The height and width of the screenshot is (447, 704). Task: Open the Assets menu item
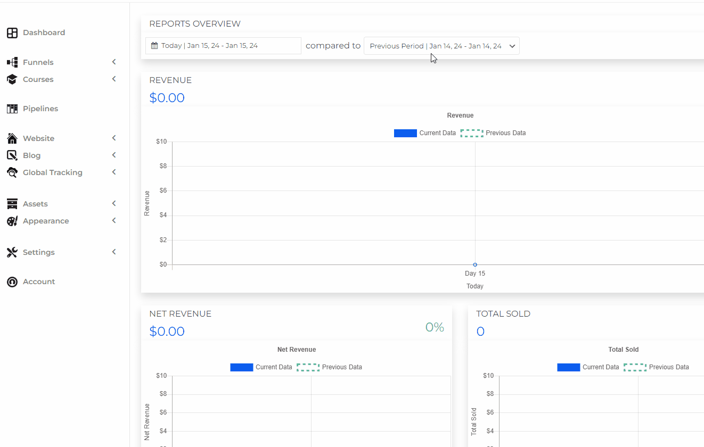click(x=35, y=204)
